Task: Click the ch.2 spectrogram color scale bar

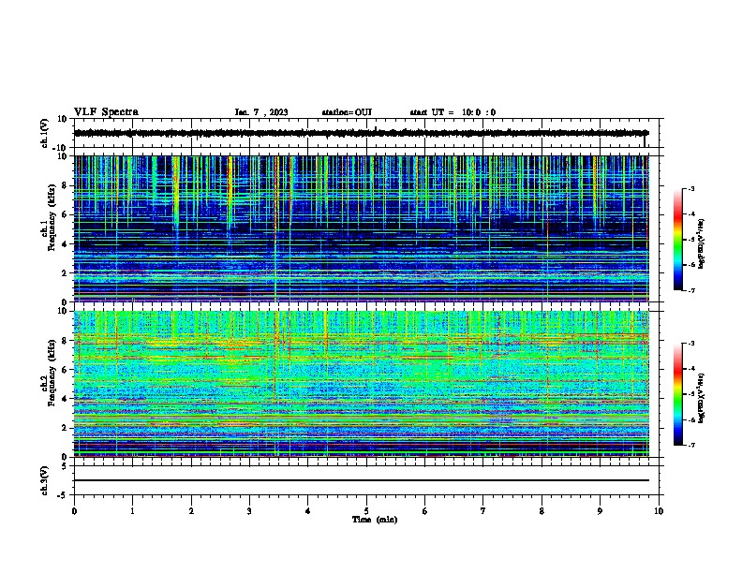Action: point(677,394)
